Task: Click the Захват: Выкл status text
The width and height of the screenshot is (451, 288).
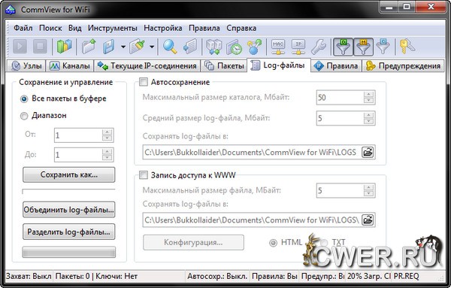Action: pos(29,277)
